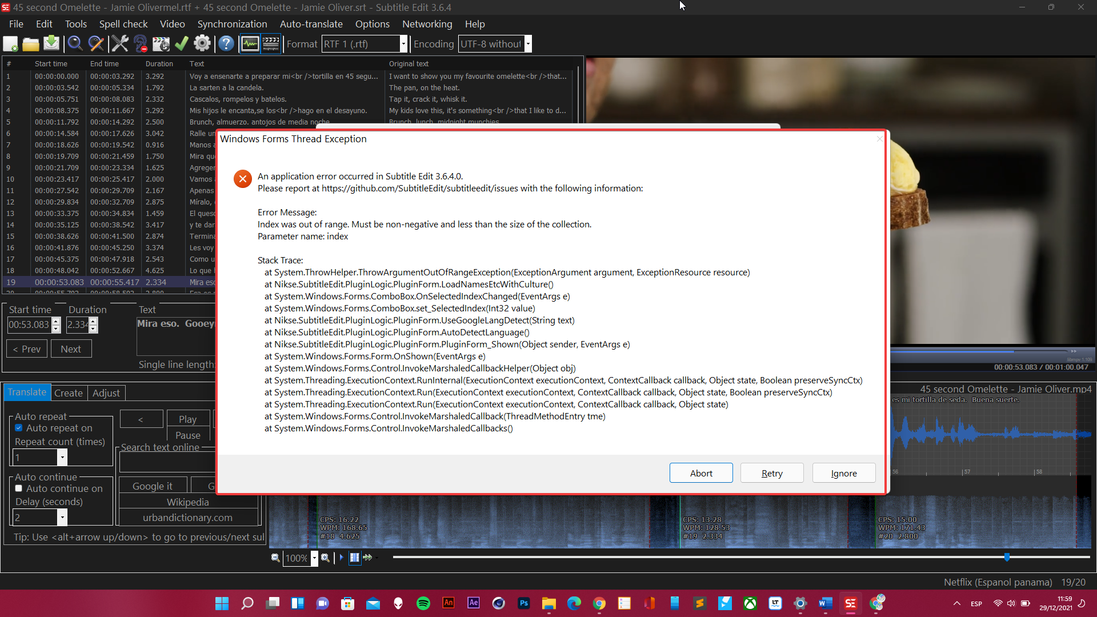Open the Encoding dropdown
Screen dimensions: 1097x617
(x=529, y=43)
